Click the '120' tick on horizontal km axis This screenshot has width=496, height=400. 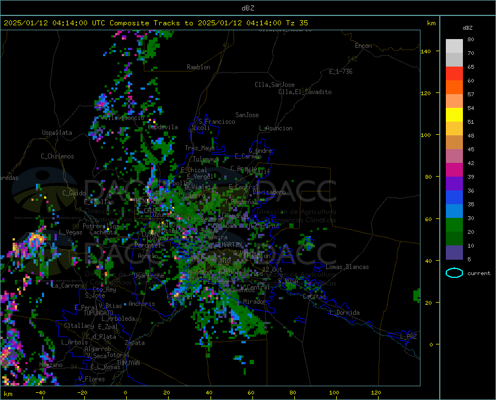(376, 393)
